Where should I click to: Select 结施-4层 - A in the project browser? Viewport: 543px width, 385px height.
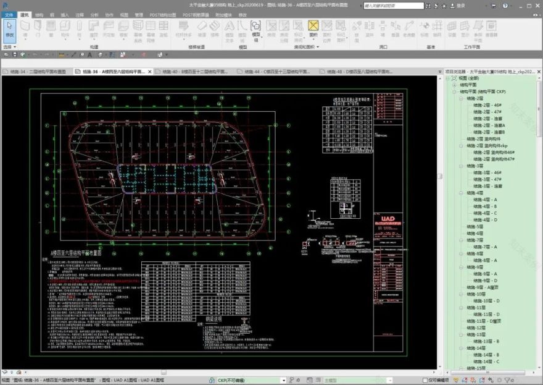tap(485, 200)
